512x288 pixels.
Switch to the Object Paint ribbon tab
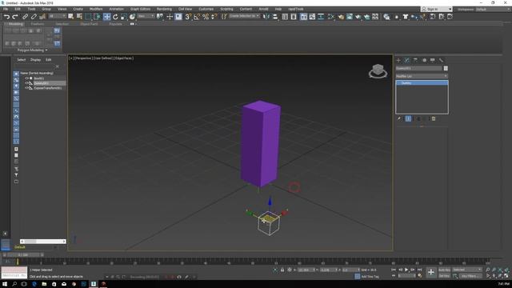pyautogui.click(x=89, y=24)
